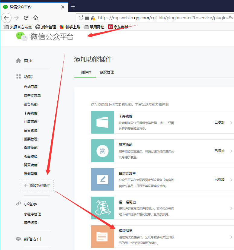Expand the 卡券功能 row chevron
Viewport: 234px width, 250px height.
coord(231,122)
